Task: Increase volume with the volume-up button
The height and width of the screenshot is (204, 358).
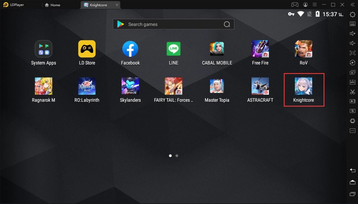Action: 352,33
